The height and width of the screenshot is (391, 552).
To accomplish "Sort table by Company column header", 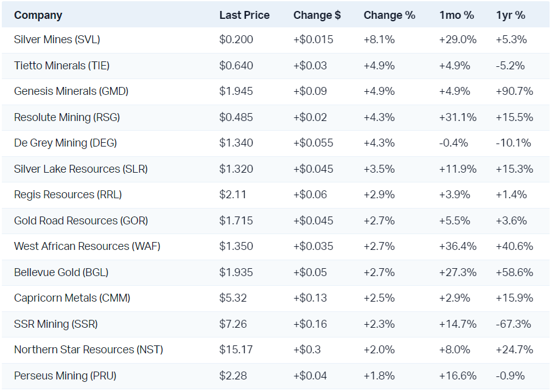I will point(38,15).
